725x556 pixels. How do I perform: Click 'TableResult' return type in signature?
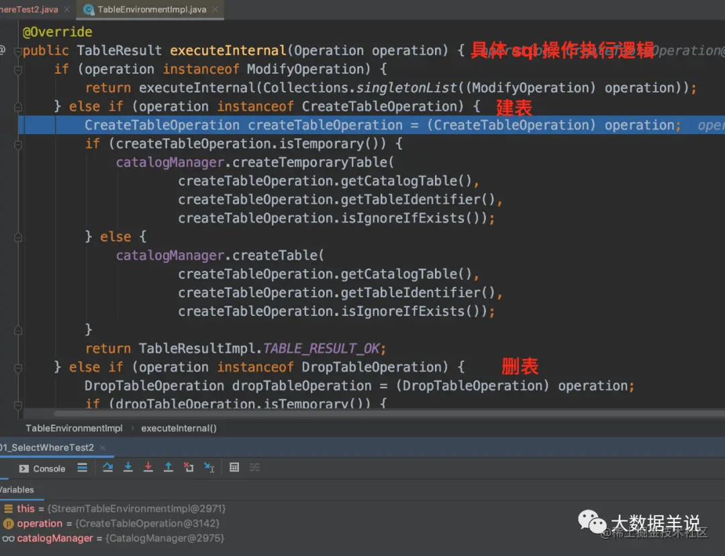119,50
